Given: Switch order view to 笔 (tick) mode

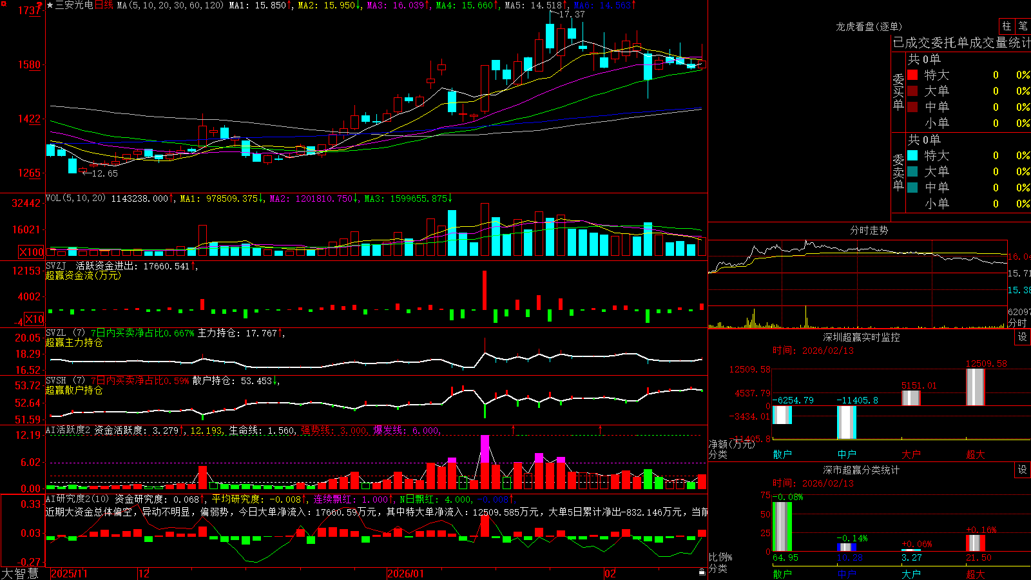Looking at the screenshot, I should tap(1023, 26).
